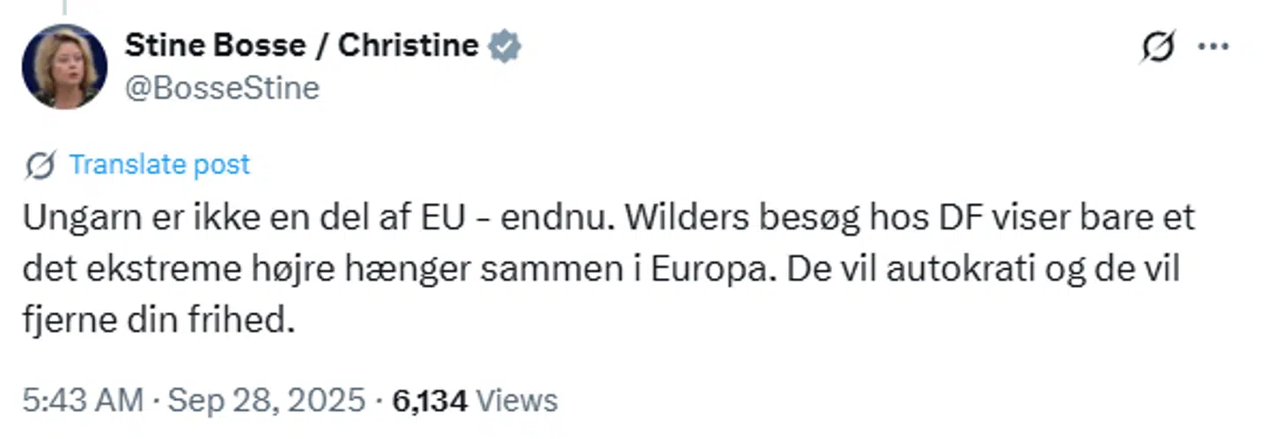Viewport: 1268px width, 439px height.
Task: Click the 6,134 view count number
Action: coord(430,400)
